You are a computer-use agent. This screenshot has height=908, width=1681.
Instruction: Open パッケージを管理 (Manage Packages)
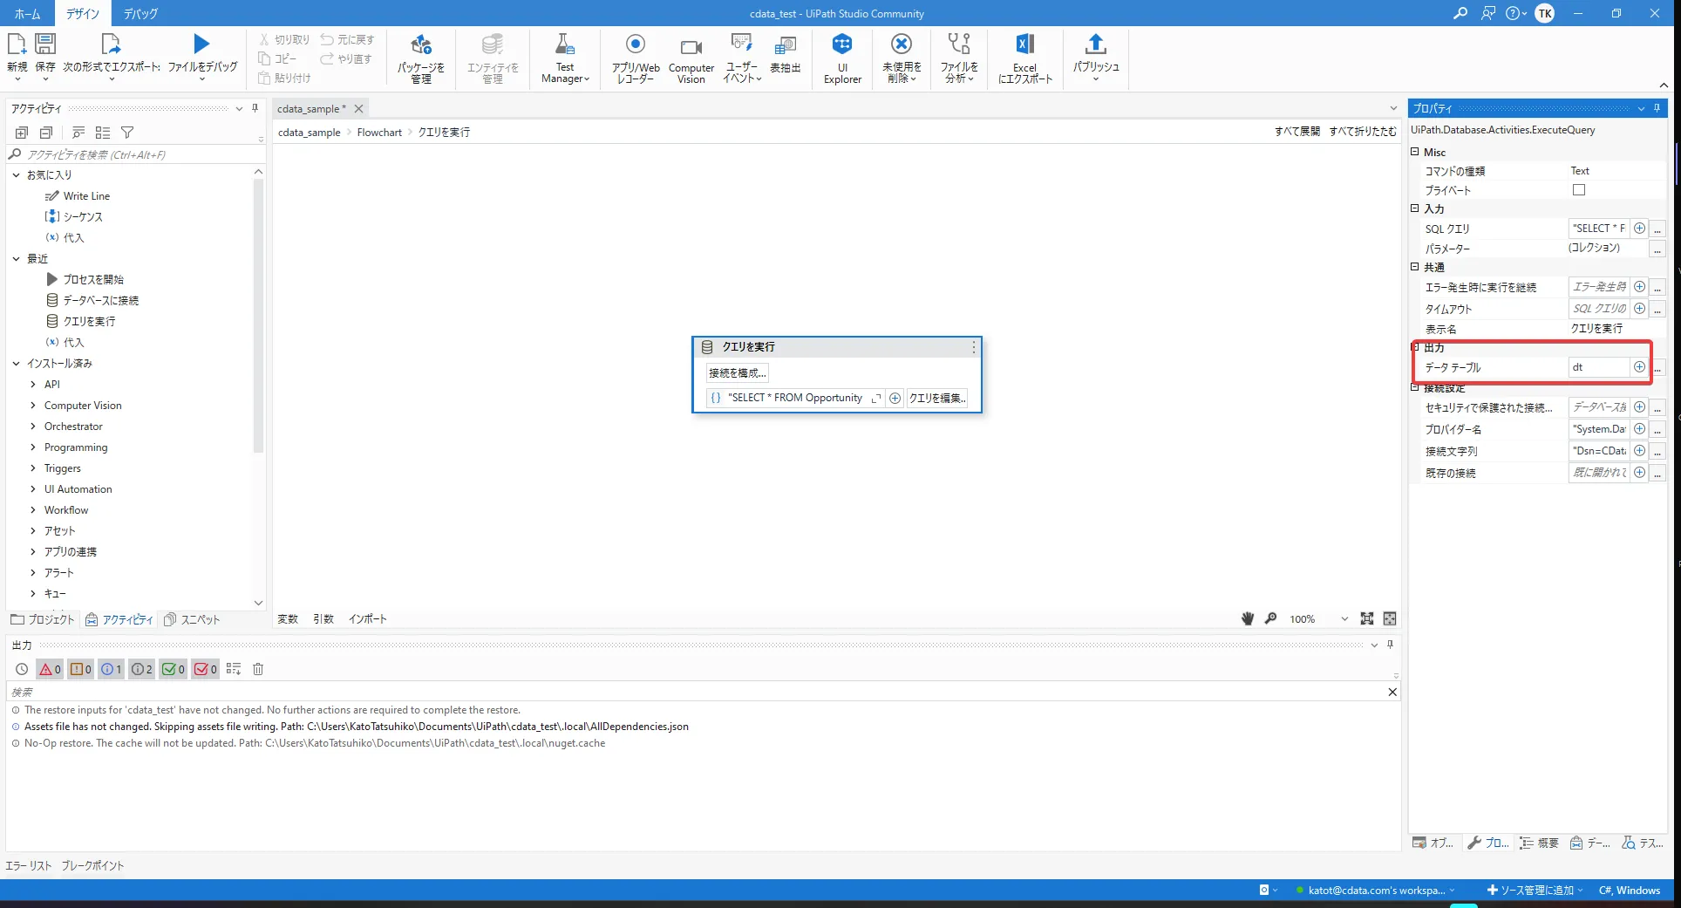pyautogui.click(x=421, y=57)
